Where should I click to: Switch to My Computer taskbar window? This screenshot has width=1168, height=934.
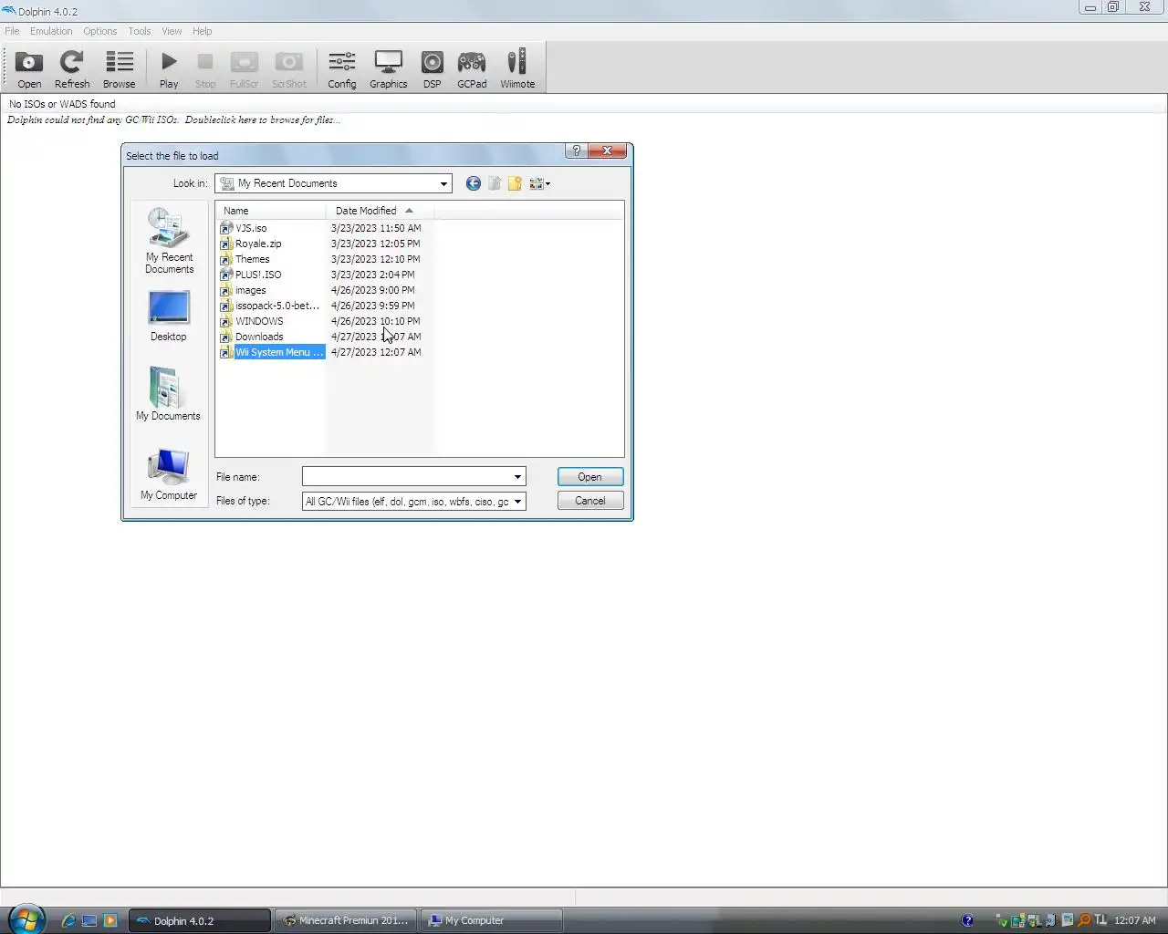coord(491,920)
